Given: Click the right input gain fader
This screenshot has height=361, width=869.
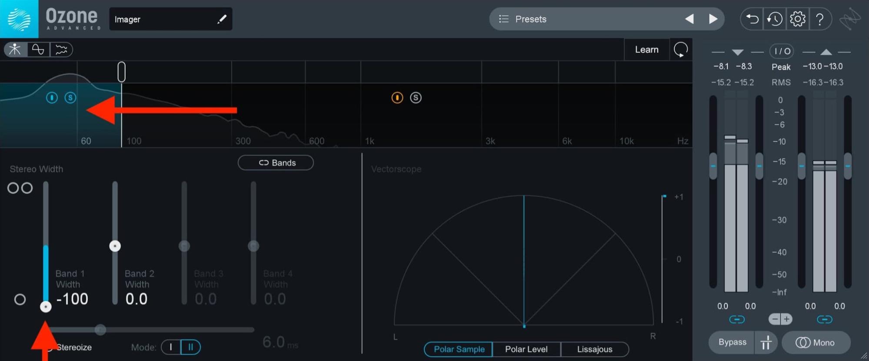Looking at the screenshot, I should point(759,166).
